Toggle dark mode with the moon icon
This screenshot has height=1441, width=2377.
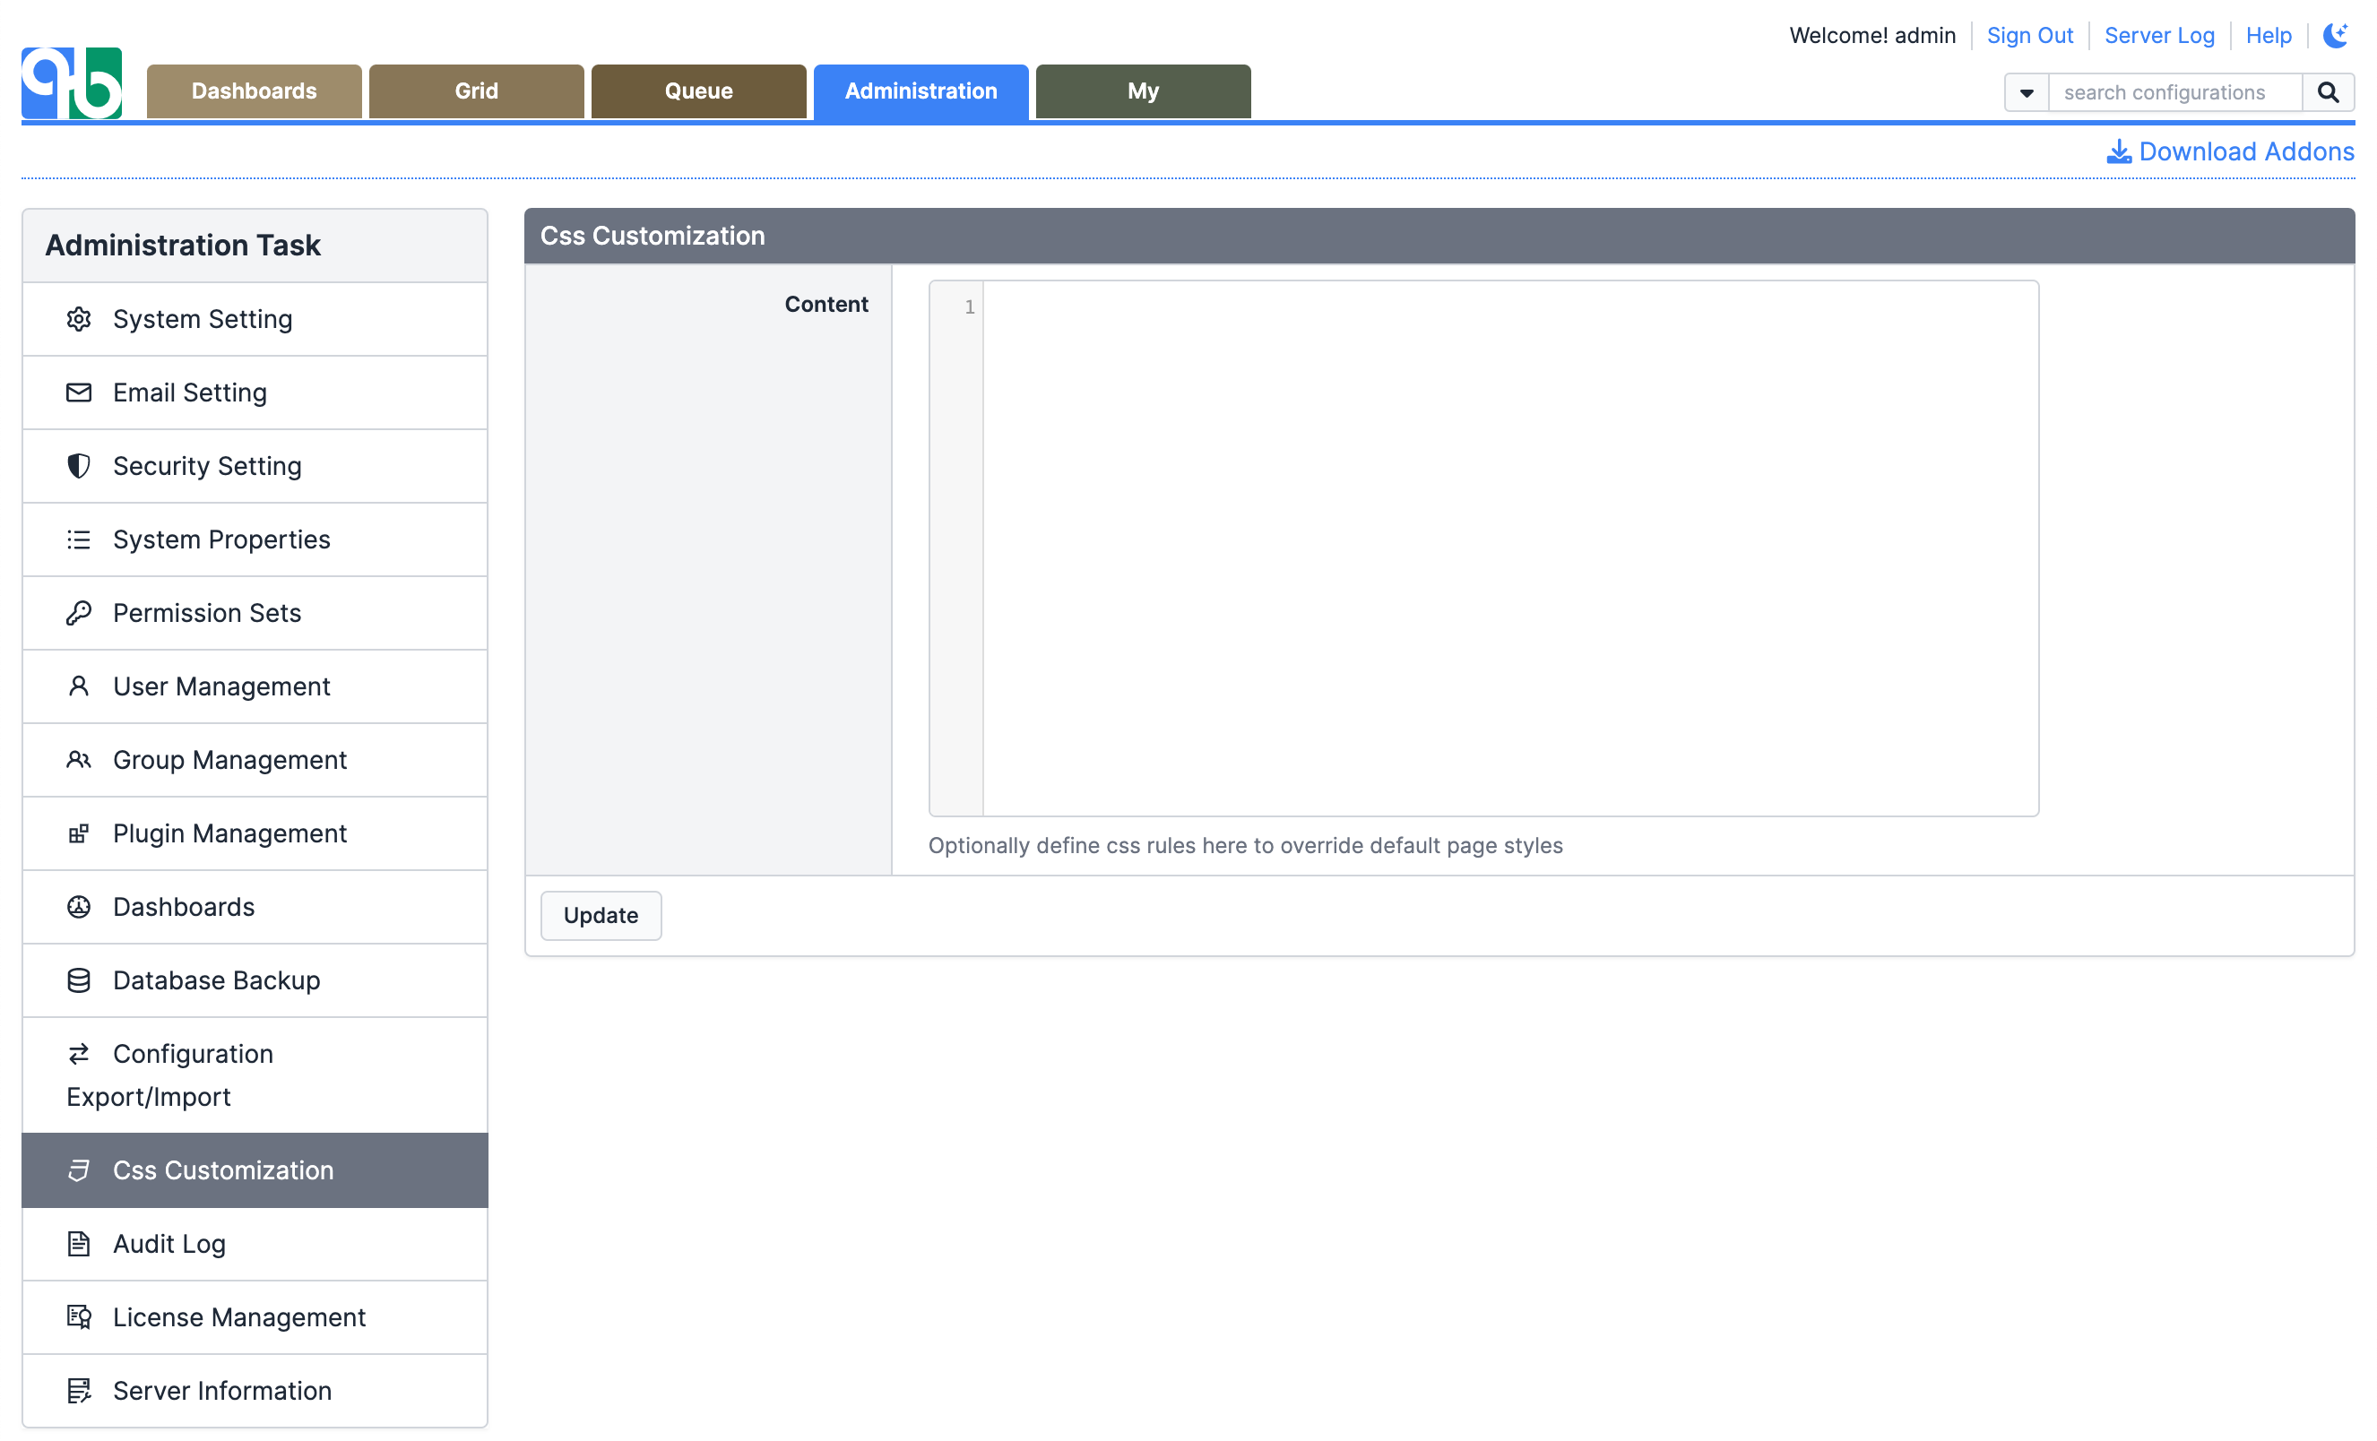2335,35
